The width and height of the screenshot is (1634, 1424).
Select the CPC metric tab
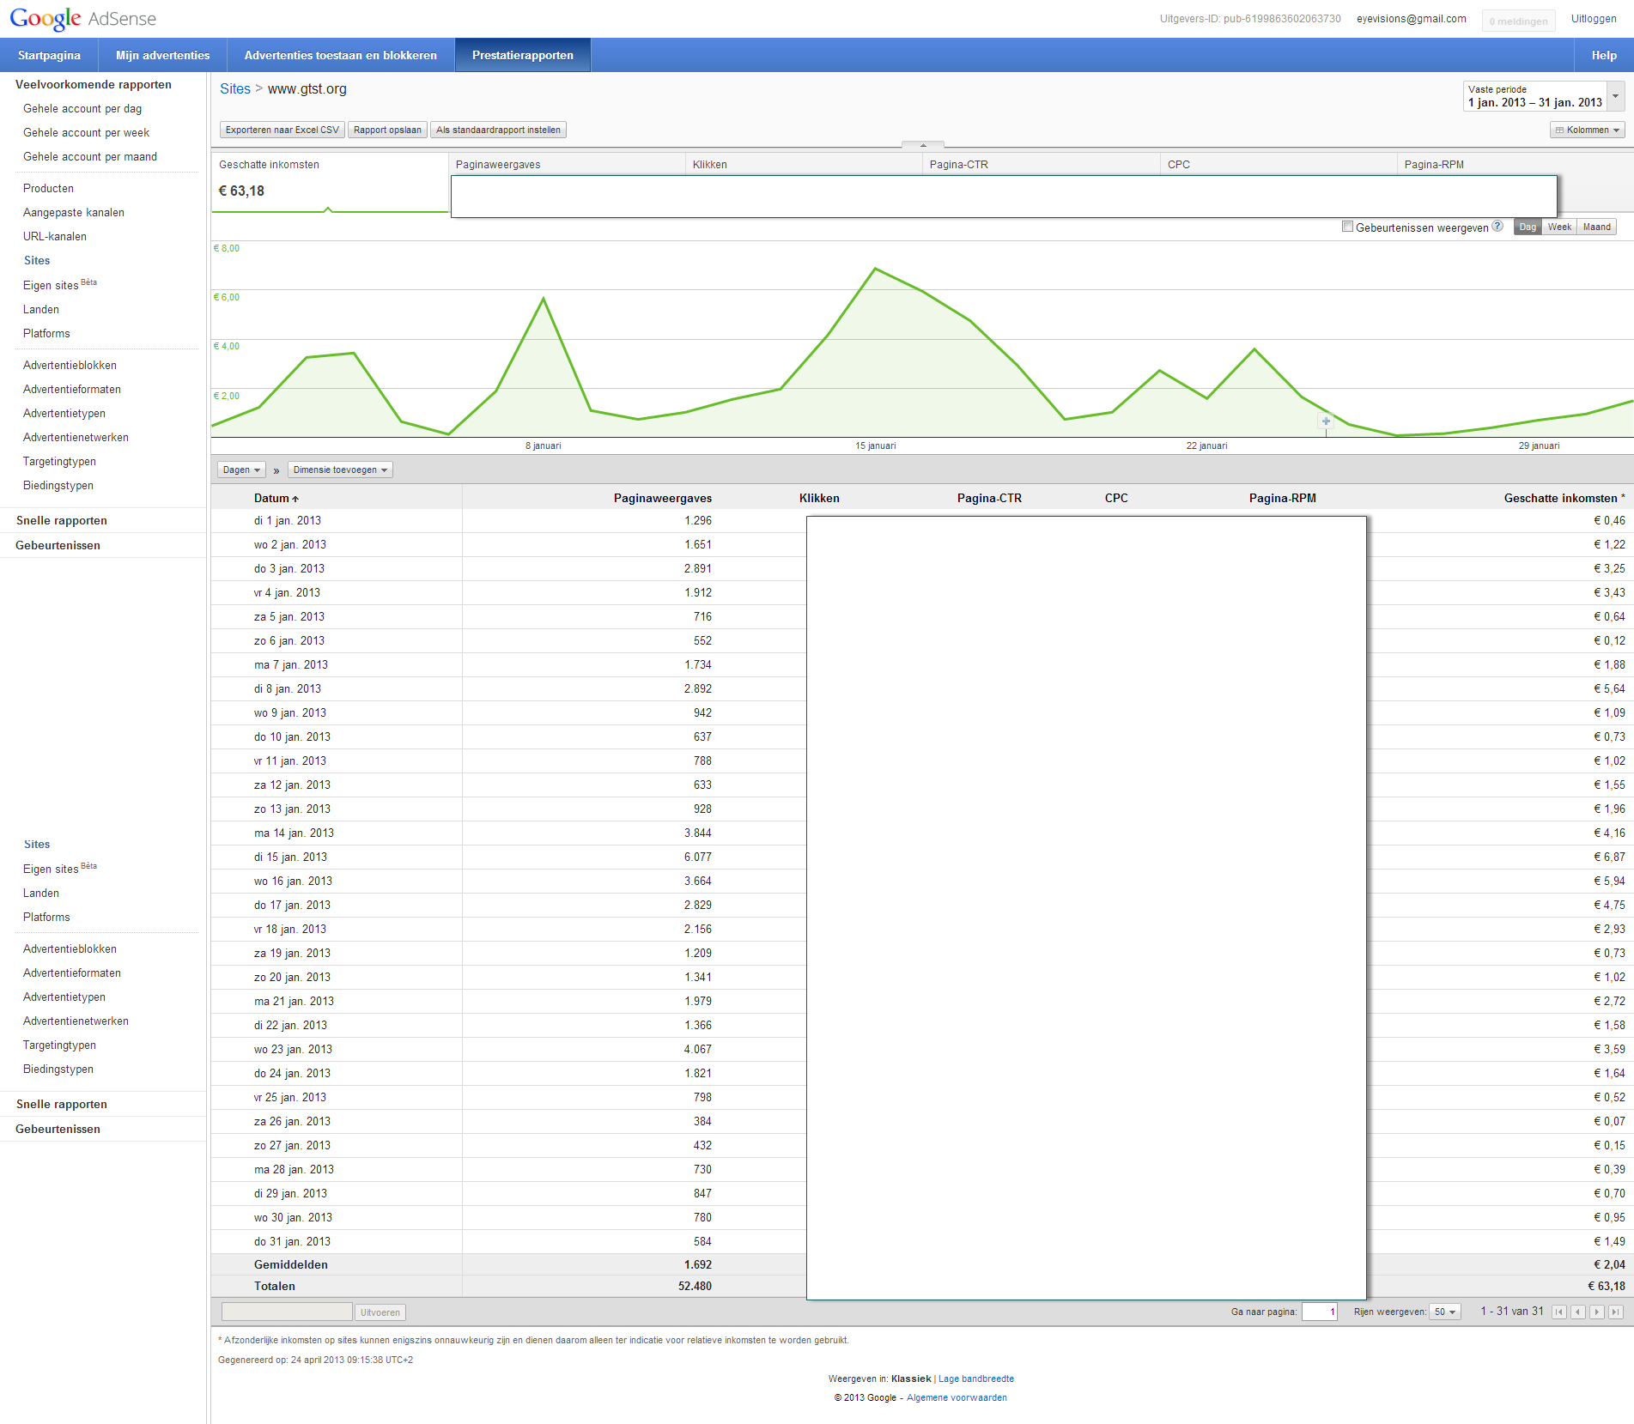click(1279, 164)
